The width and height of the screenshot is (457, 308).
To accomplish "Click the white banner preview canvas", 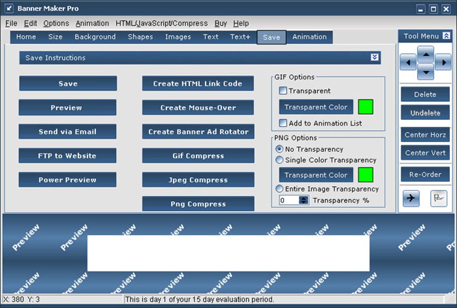I will pyautogui.click(x=228, y=253).
